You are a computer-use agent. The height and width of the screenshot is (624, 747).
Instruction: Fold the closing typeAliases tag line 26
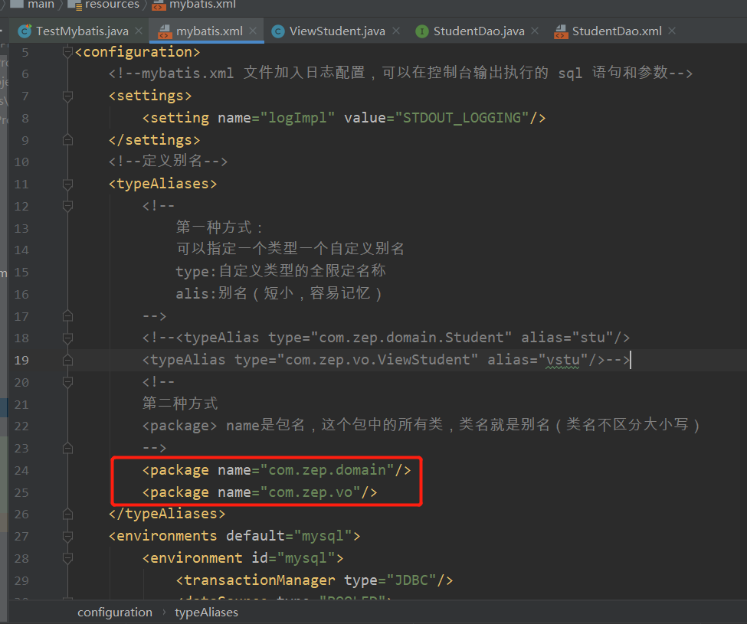67,514
